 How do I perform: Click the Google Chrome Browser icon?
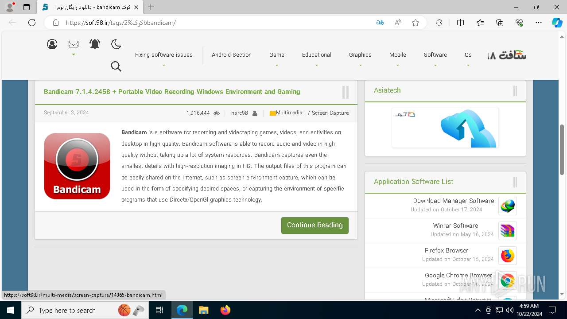click(508, 280)
